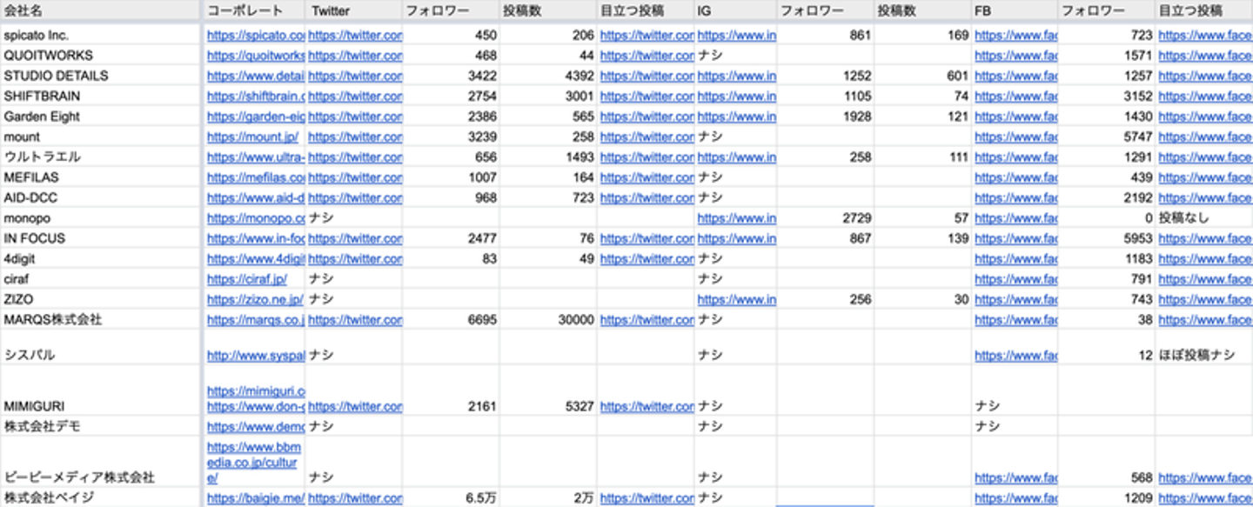Screen dimensions: 1253x507
Task: Select the AID-DCC company cell
Action: (101, 197)
